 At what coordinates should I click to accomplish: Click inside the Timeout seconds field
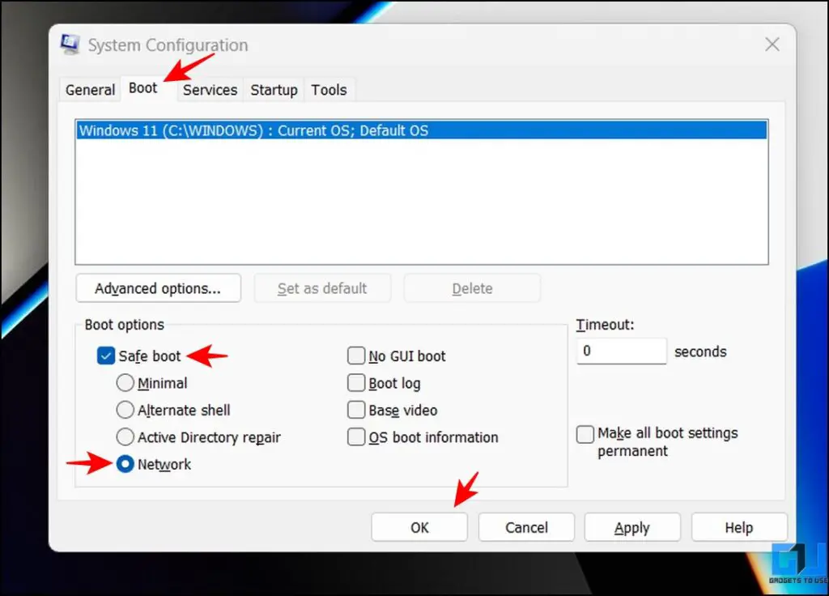pos(621,351)
